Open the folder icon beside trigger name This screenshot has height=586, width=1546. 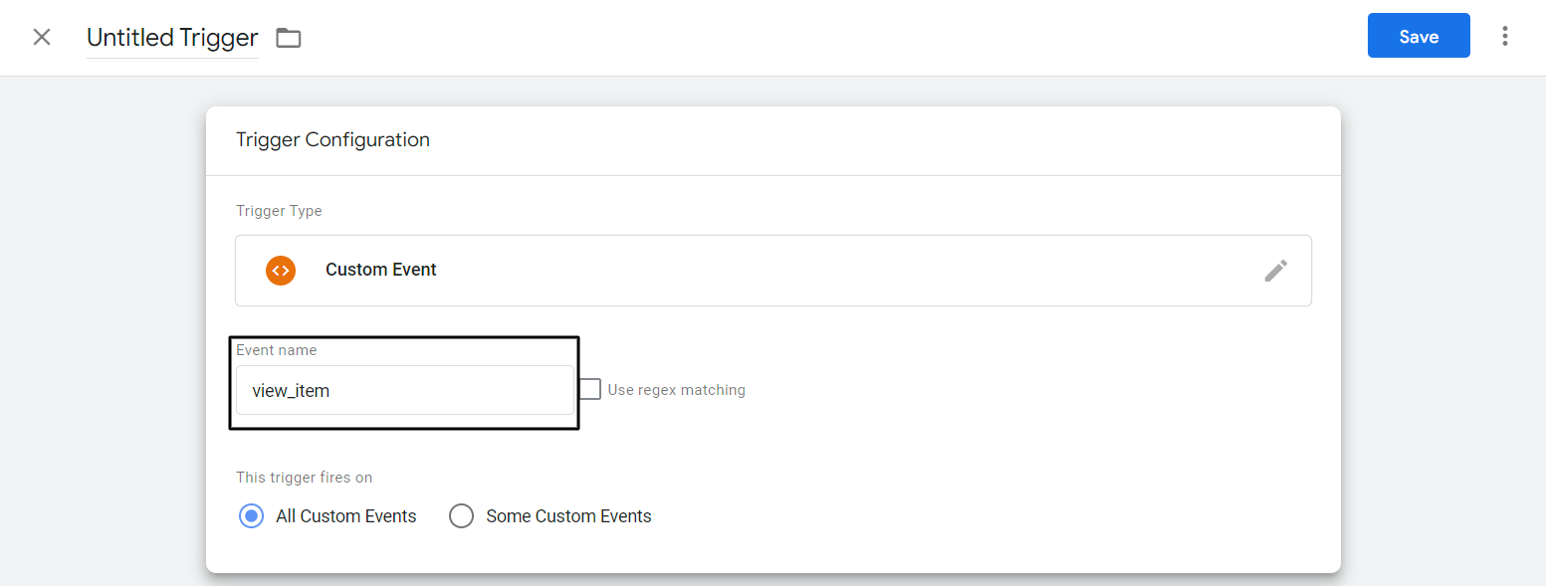pyautogui.click(x=288, y=37)
